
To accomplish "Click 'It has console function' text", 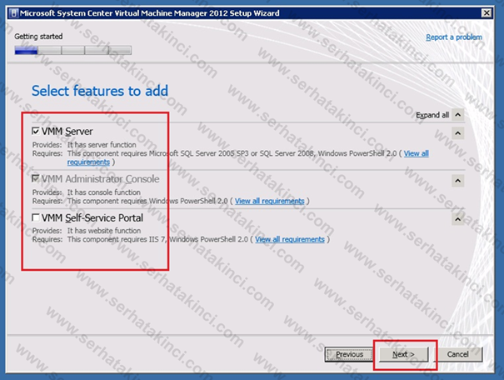I will pyautogui.click(x=104, y=192).
